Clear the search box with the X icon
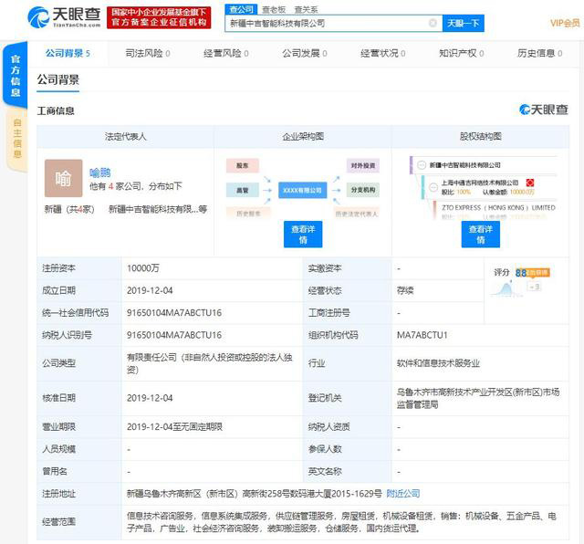 [433, 23]
